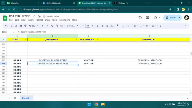Screen dimensions: 192x108
Task: Click the Name Box showing B238
Action: pyautogui.click(x=8, y=32)
